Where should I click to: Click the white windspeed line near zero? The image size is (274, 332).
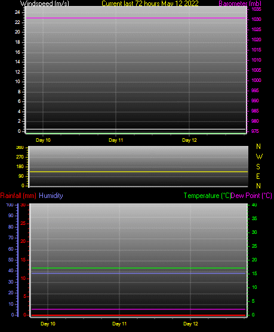coord(136,129)
